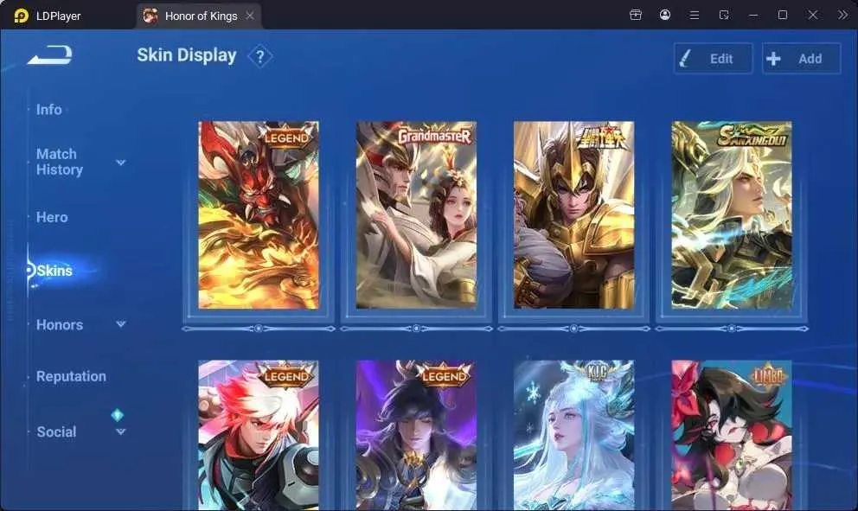This screenshot has height=511, width=858.
Task: Select the icy white-haired woman skin card
Action: (574, 436)
